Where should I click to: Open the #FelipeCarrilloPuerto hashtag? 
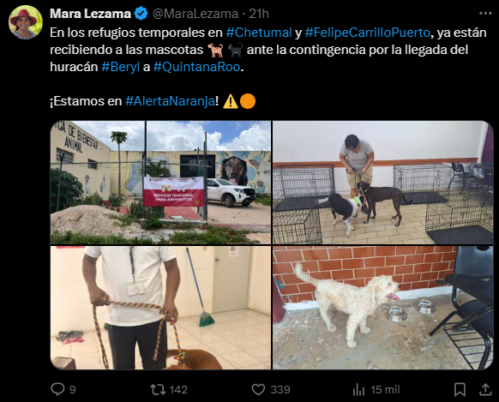[368, 33]
